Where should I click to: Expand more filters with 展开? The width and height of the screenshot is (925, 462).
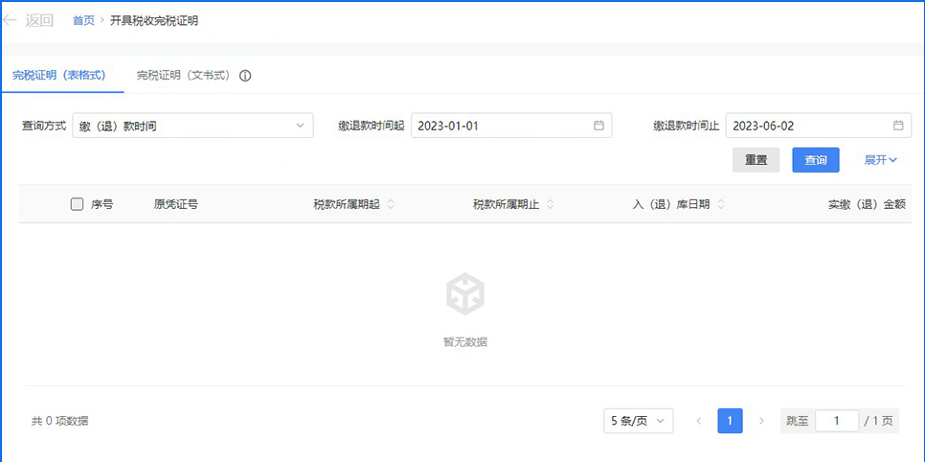(880, 160)
